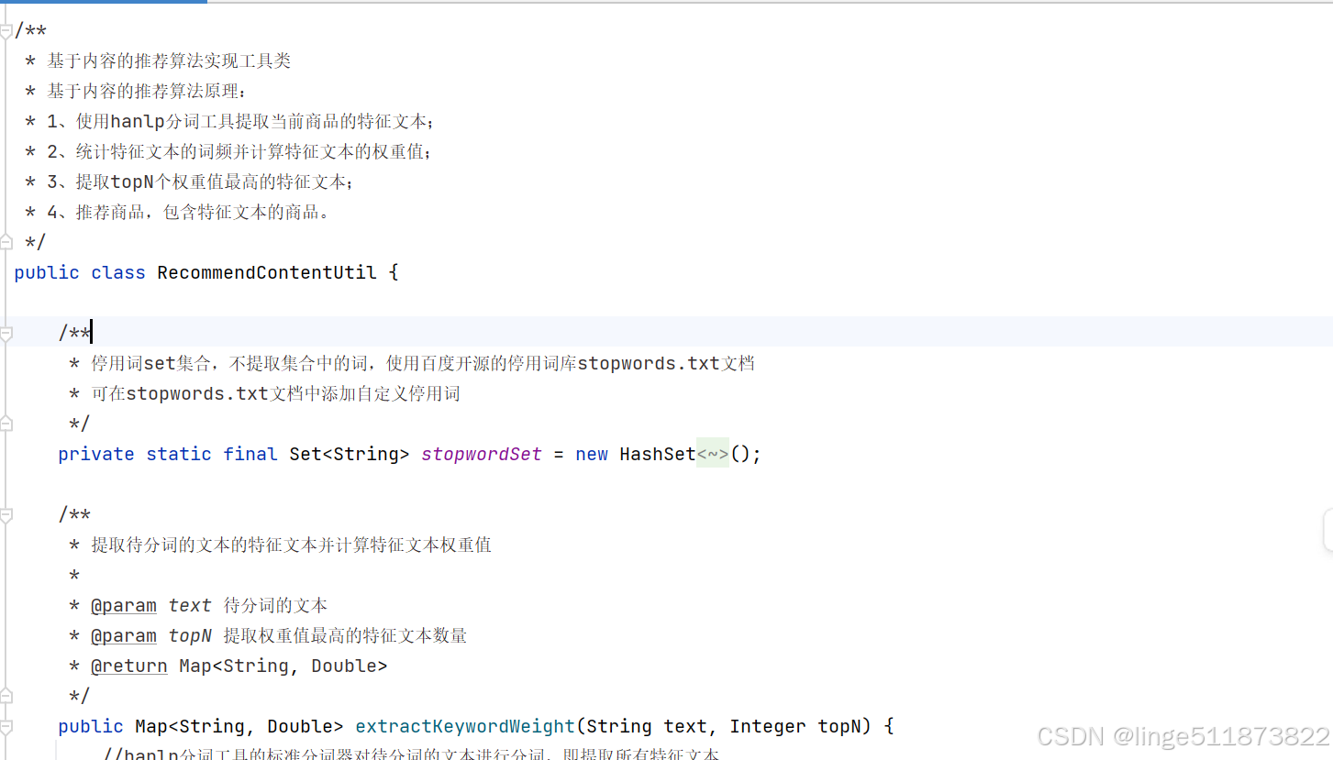Click the @param tag for text
Image resolution: width=1333 pixels, height=760 pixels.
click(x=124, y=605)
